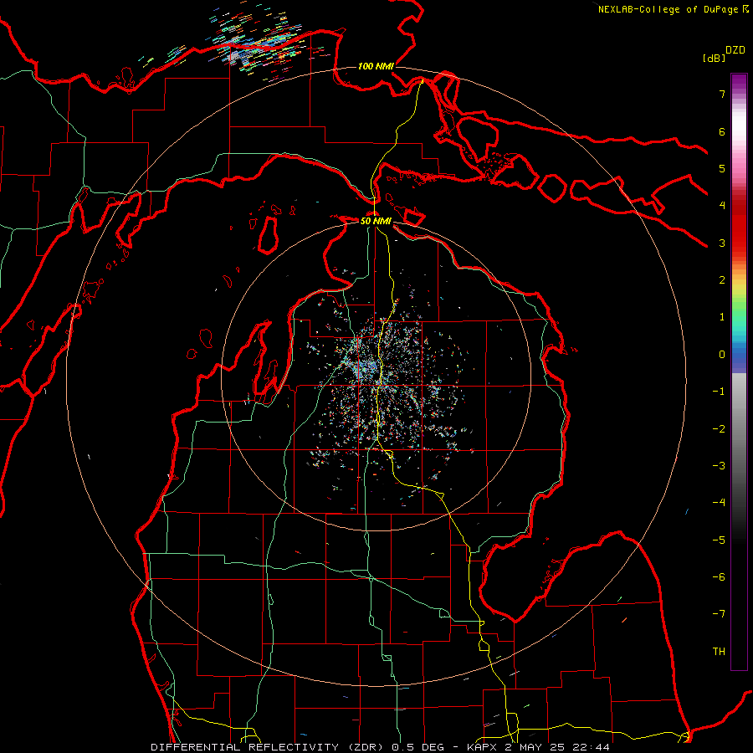Click the -7 value on color scale
Image resolution: width=753 pixels, height=753 pixels.
(719, 614)
